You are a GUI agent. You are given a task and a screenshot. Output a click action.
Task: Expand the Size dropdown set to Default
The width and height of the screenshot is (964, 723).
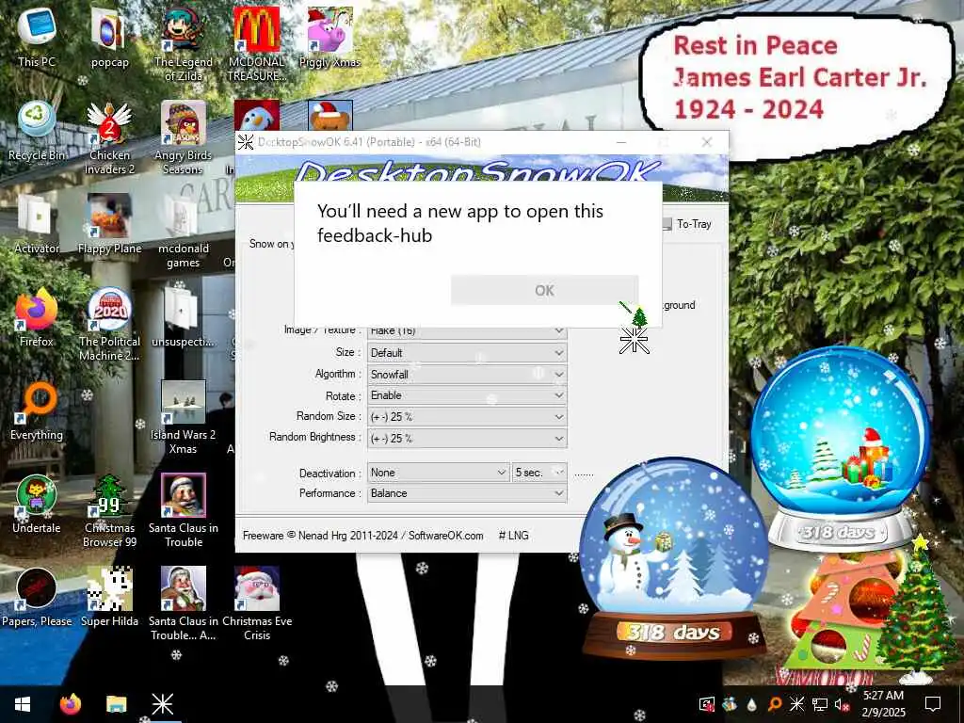point(467,353)
